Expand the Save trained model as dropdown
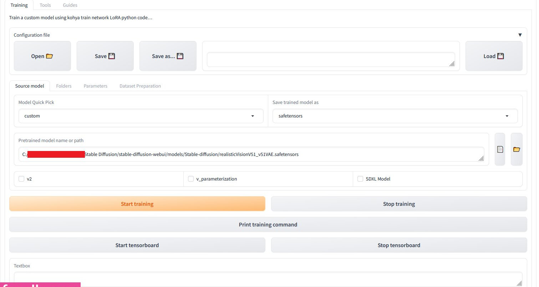Screen dimensions: 539x287 point(395,116)
